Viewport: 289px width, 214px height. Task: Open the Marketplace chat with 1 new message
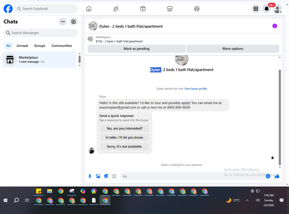point(39,60)
